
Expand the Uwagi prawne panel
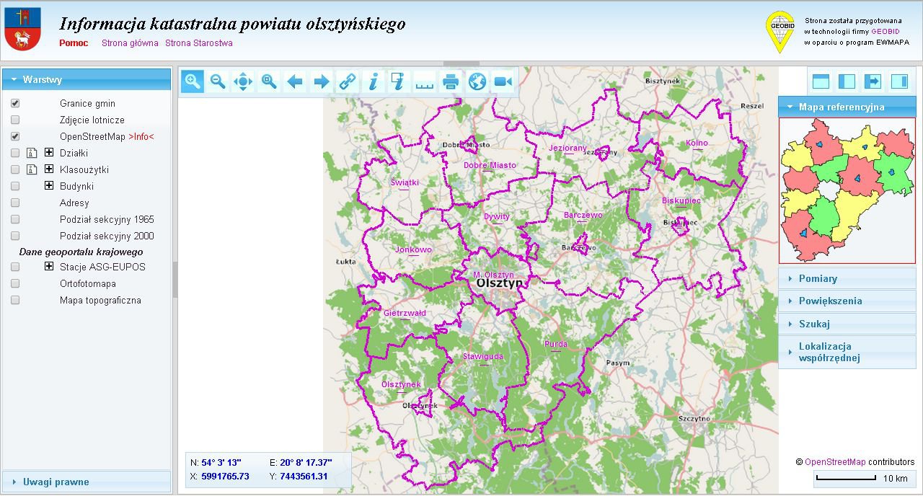click(87, 482)
